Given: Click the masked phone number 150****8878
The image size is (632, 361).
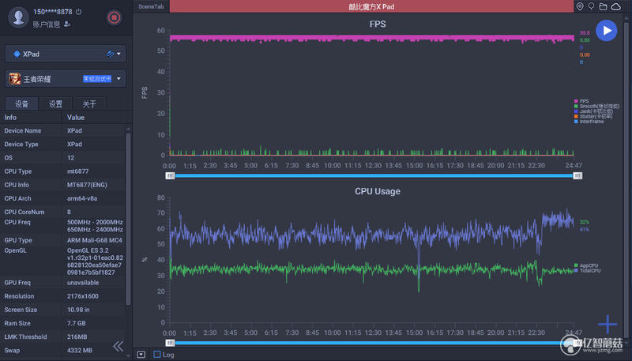Looking at the screenshot, I should (53, 12).
